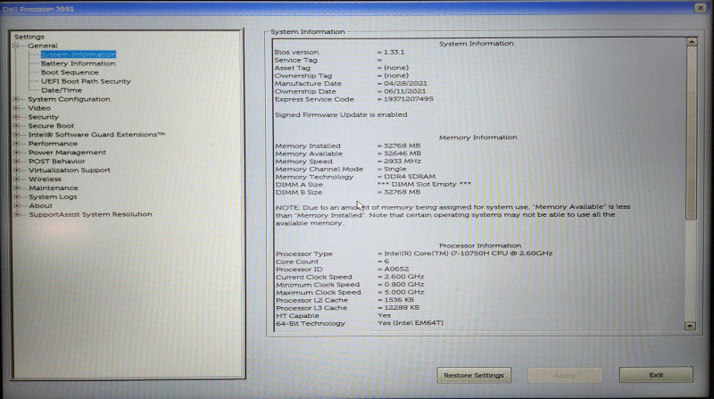The height and width of the screenshot is (399, 714).
Task: Click 64-Bit Technology Intel EM64T value
Action: [x=411, y=322]
